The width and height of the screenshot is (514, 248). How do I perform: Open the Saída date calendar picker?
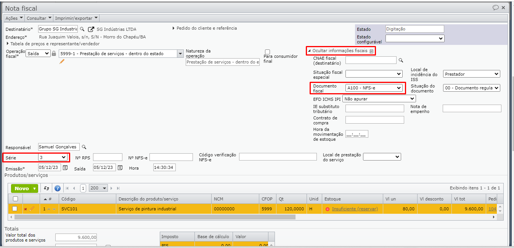tap(120, 167)
